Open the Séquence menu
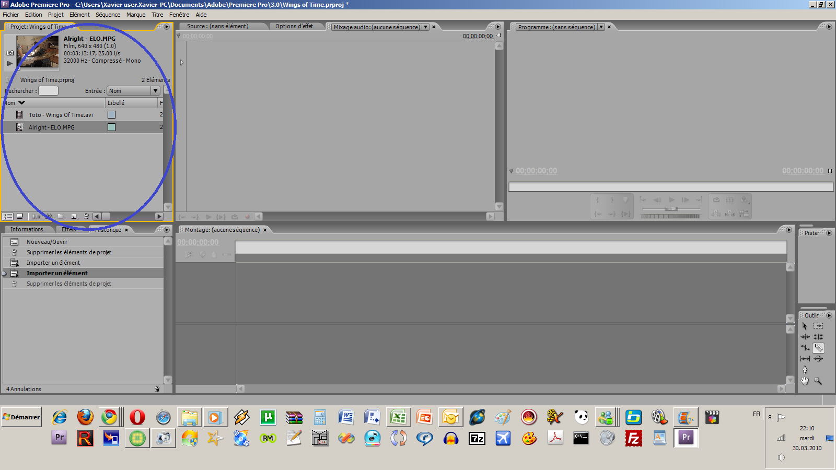 point(108,15)
